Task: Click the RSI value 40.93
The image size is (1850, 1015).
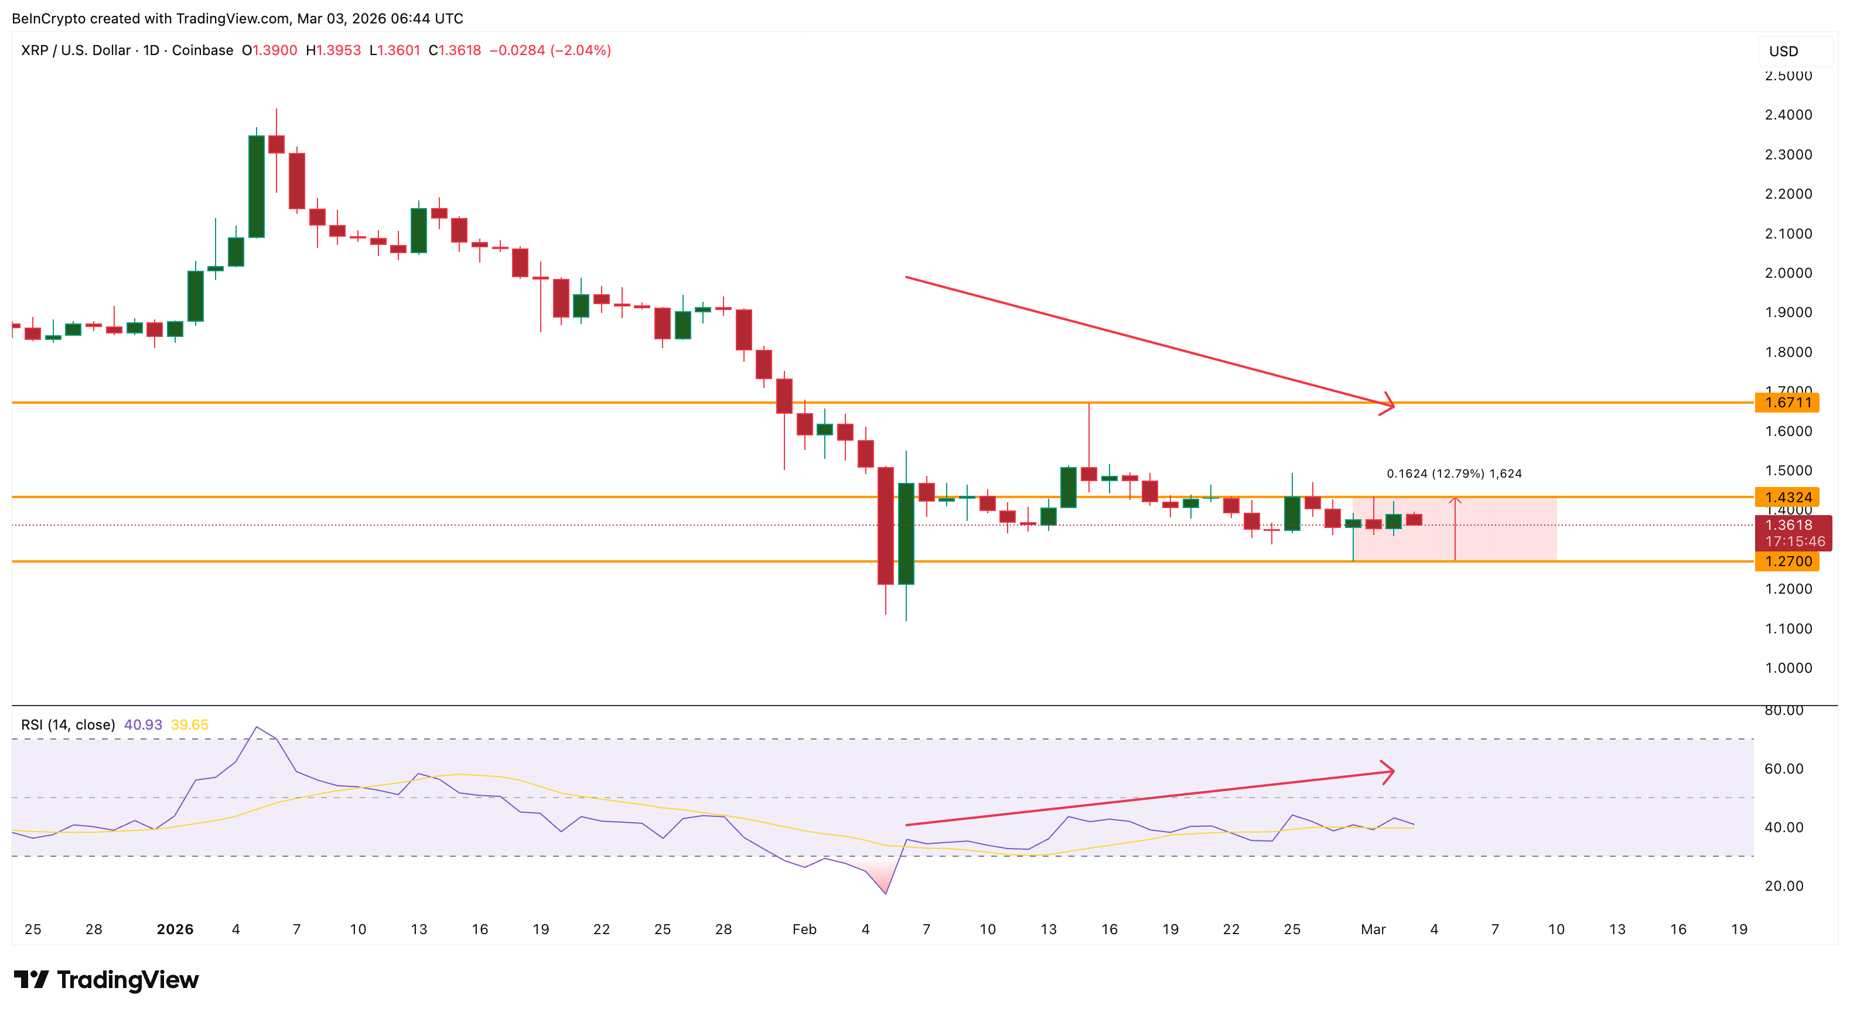Action: [x=144, y=725]
